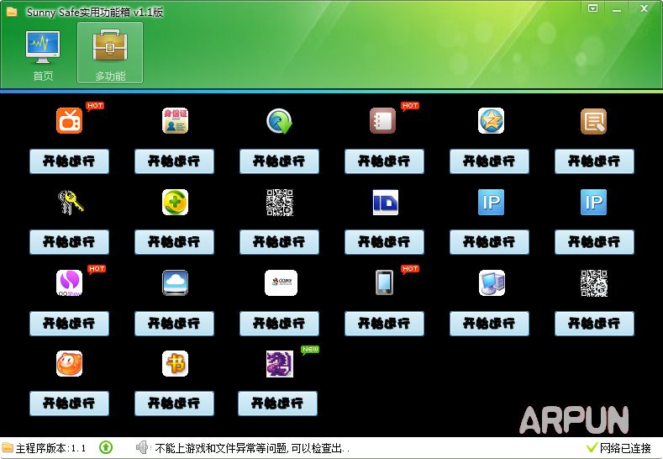Click 开始运行 beneath the keys icon
Viewport: 663px width, 459px height.
[x=70, y=242]
